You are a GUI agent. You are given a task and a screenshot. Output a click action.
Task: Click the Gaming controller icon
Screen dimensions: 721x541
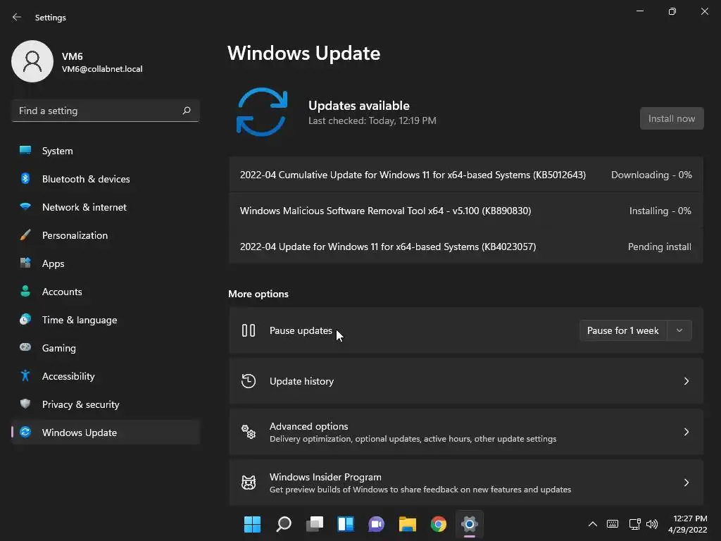(x=25, y=347)
